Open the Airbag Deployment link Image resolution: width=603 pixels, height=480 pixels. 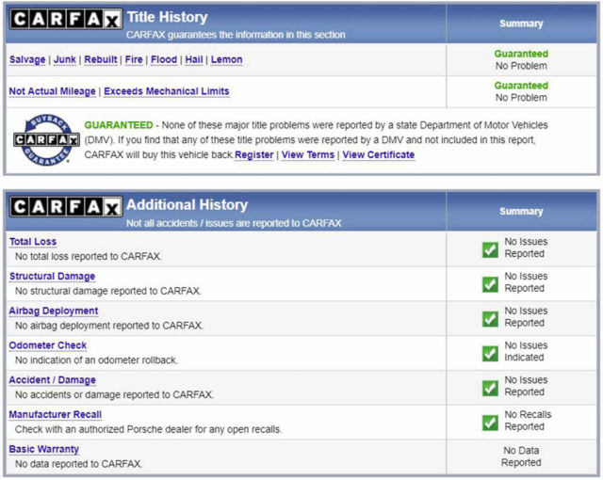tap(54, 311)
